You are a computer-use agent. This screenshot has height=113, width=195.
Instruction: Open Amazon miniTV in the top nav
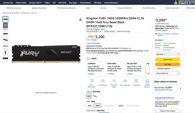click(35, 3)
